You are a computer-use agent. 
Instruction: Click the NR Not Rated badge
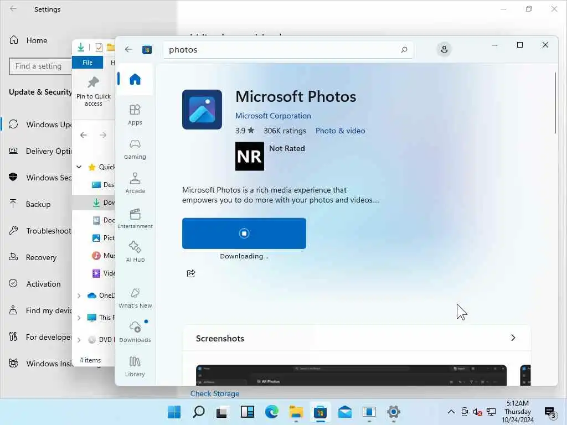coord(250,156)
